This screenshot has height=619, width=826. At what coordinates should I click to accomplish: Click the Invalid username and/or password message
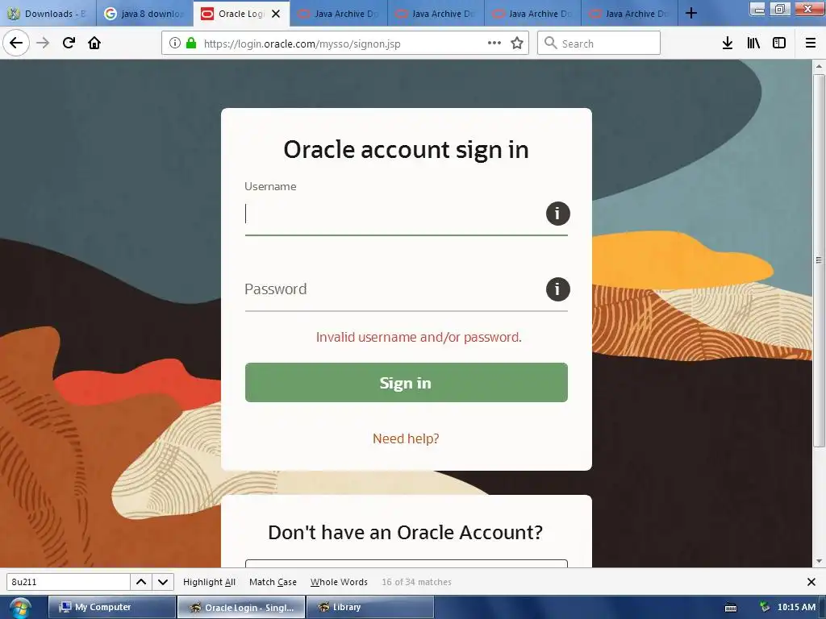click(x=419, y=337)
